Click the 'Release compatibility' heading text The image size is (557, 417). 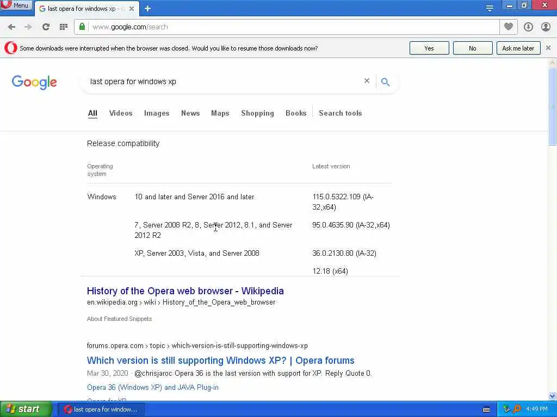coord(123,143)
